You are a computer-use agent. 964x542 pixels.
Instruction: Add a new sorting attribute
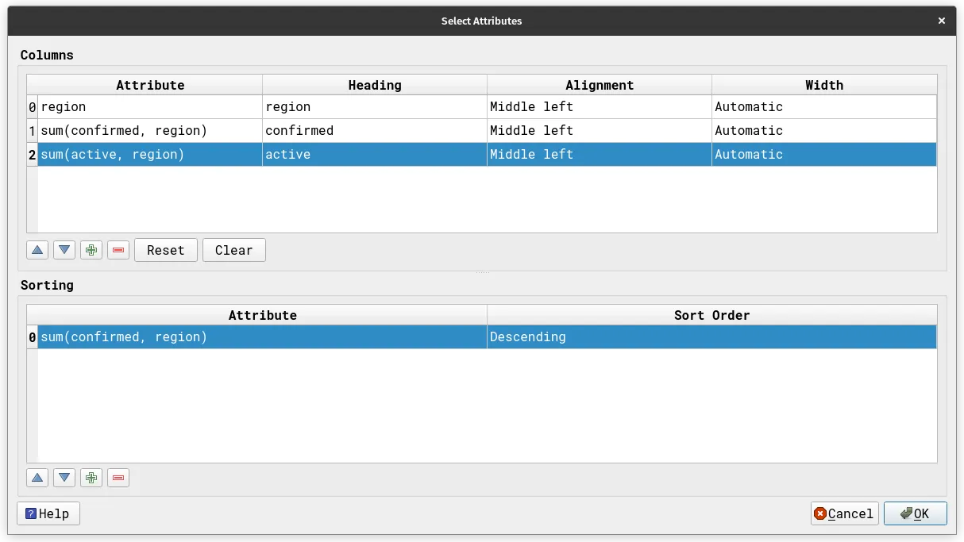pos(91,477)
